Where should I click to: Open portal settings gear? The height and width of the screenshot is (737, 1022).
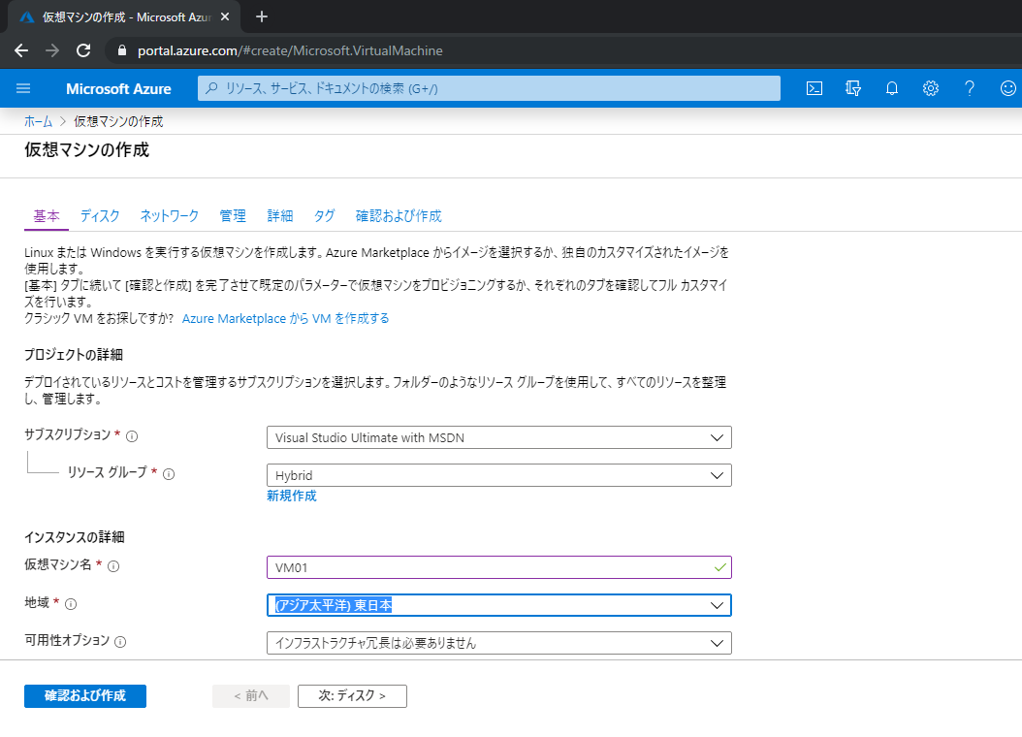tap(930, 88)
